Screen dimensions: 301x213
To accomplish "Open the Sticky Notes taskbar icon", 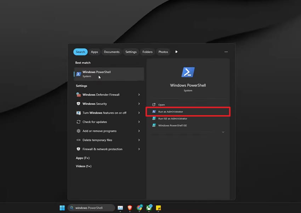I will click(158, 208).
